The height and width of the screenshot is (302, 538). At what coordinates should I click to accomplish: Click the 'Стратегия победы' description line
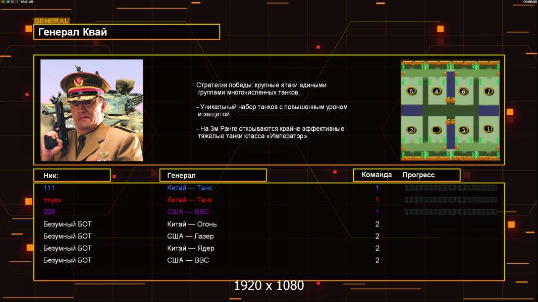coord(261,85)
